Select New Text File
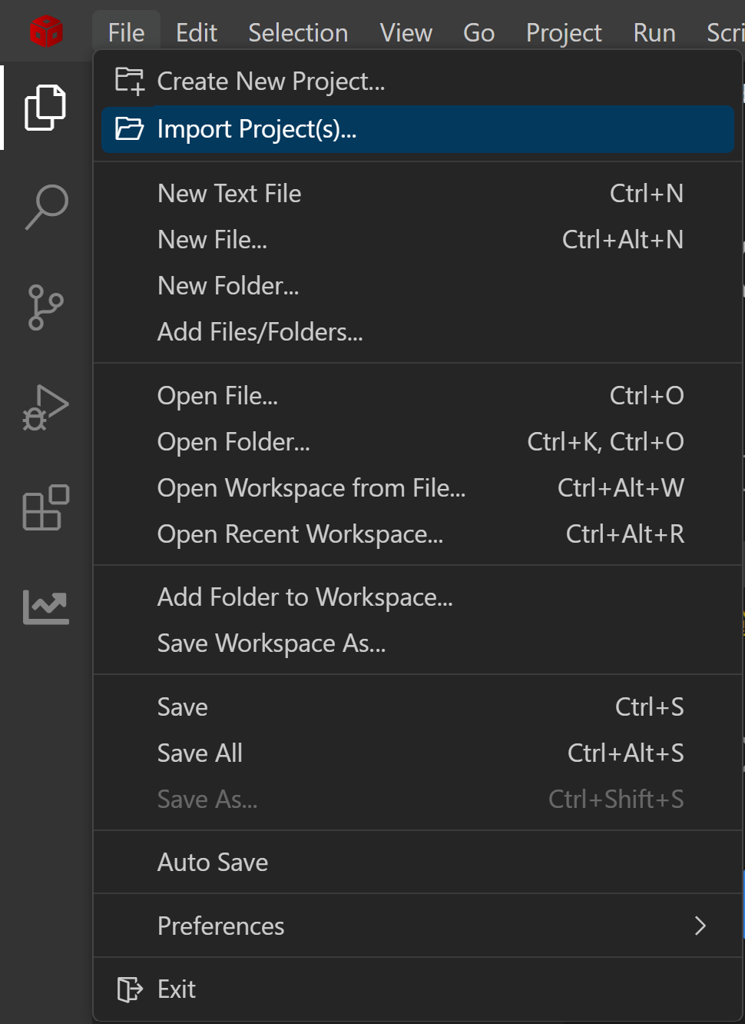Screen dimensions: 745x1024 (x=229, y=194)
